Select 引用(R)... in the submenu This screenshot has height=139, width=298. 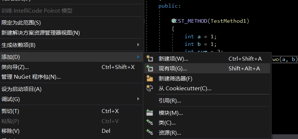click(x=207, y=101)
